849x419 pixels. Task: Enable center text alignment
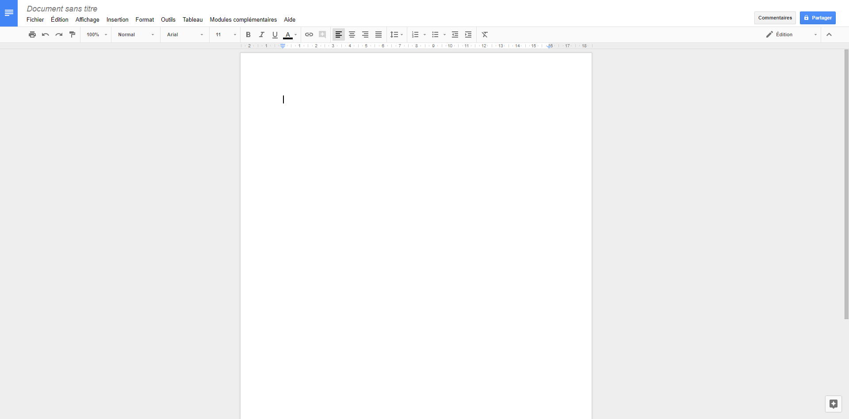point(352,34)
